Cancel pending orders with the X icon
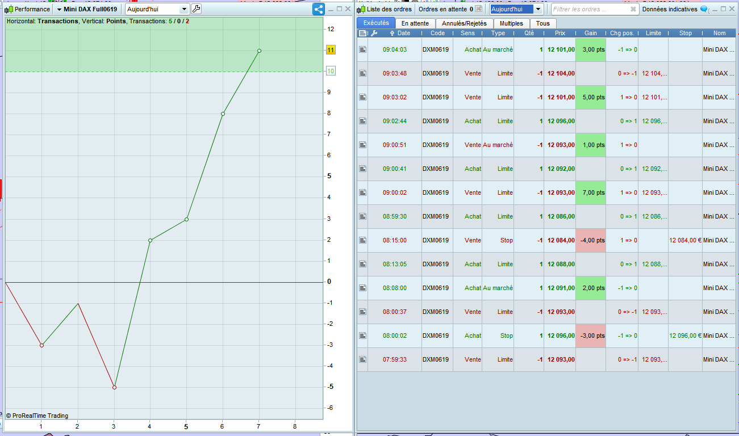The width and height of the screenshot is (739, 436). pos(478,9)
